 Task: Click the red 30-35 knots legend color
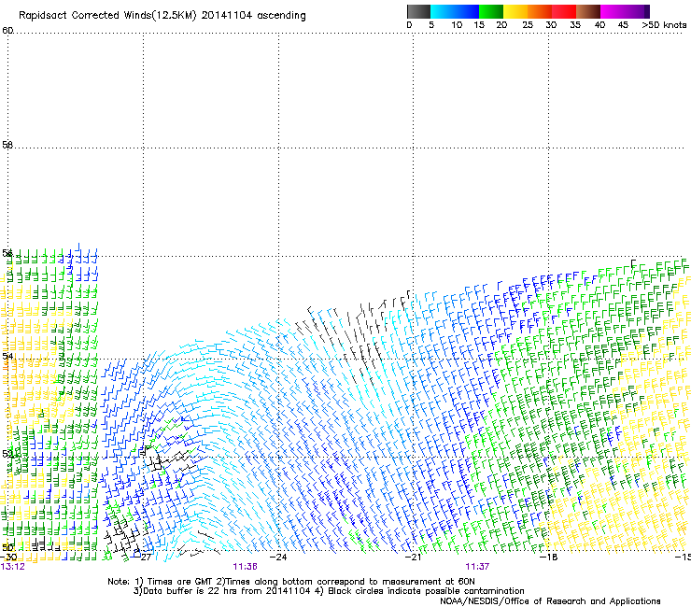tap(564, 11)
